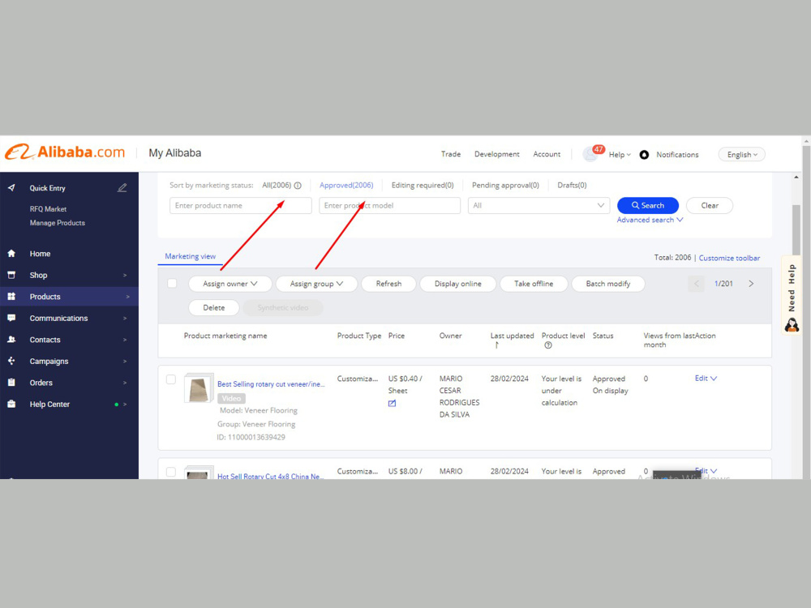Filter by Editing required(0) status

pos(422,185)
